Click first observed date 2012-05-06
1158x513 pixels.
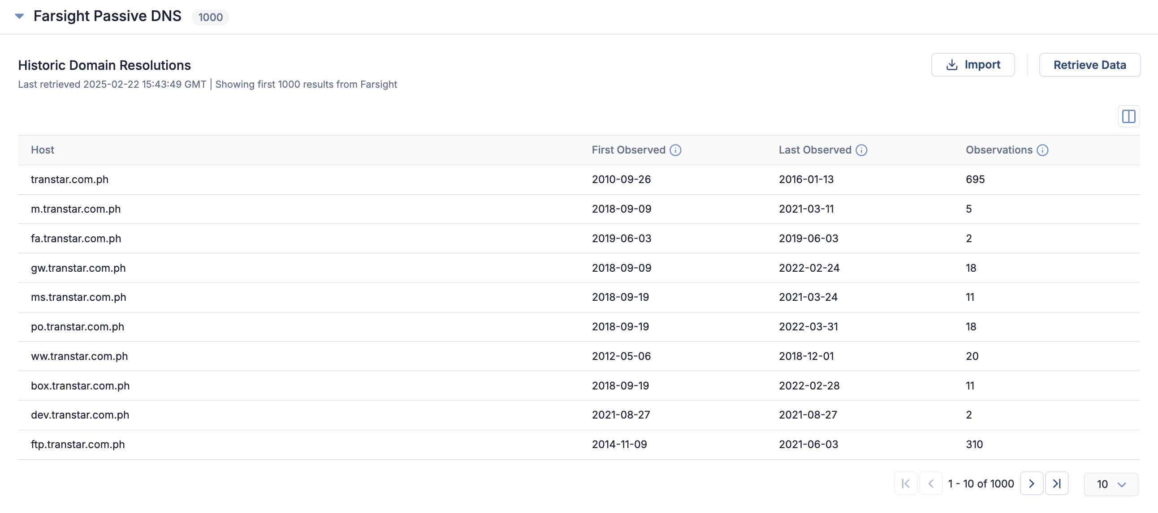(x=621, y=356)
